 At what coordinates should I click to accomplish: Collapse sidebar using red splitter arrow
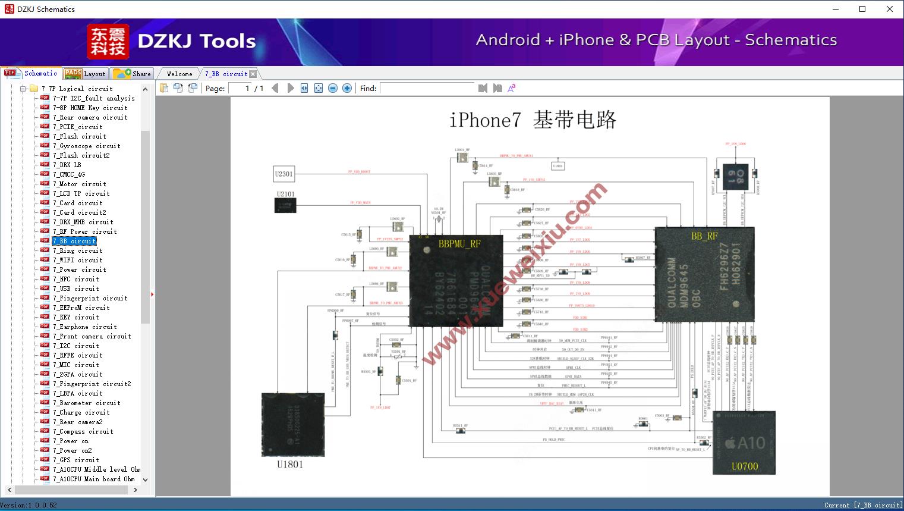(153, 294)
